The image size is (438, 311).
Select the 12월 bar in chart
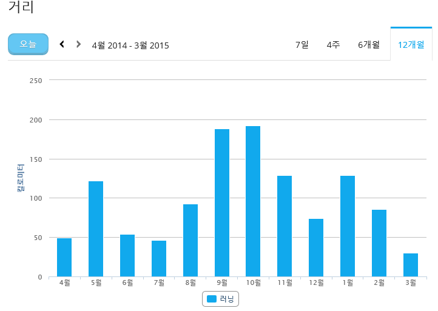[316, 247]
